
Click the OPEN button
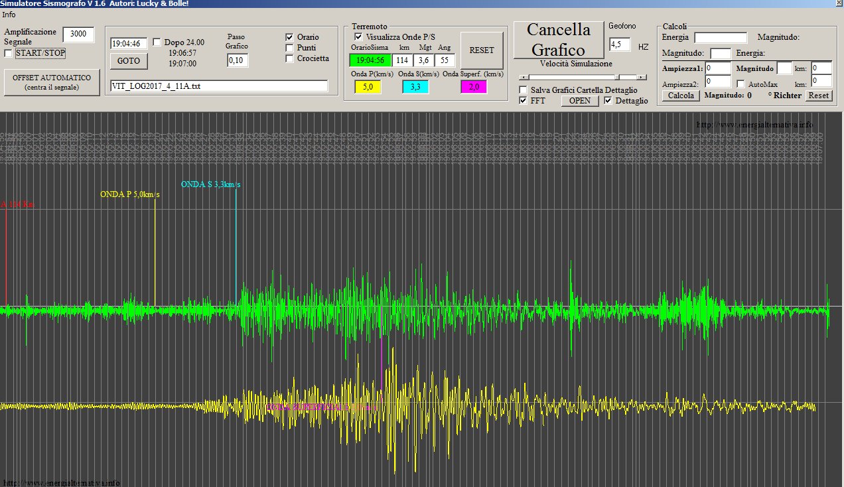579,101
